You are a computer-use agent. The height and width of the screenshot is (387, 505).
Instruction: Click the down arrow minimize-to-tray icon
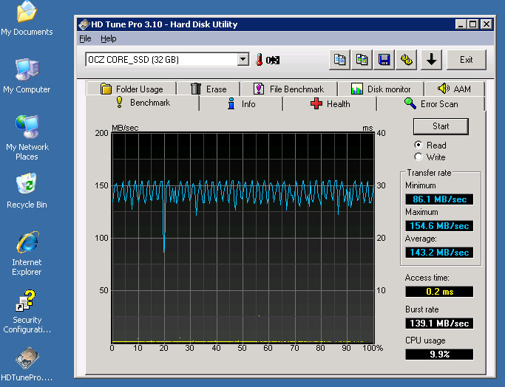click(x=432, y=60)
